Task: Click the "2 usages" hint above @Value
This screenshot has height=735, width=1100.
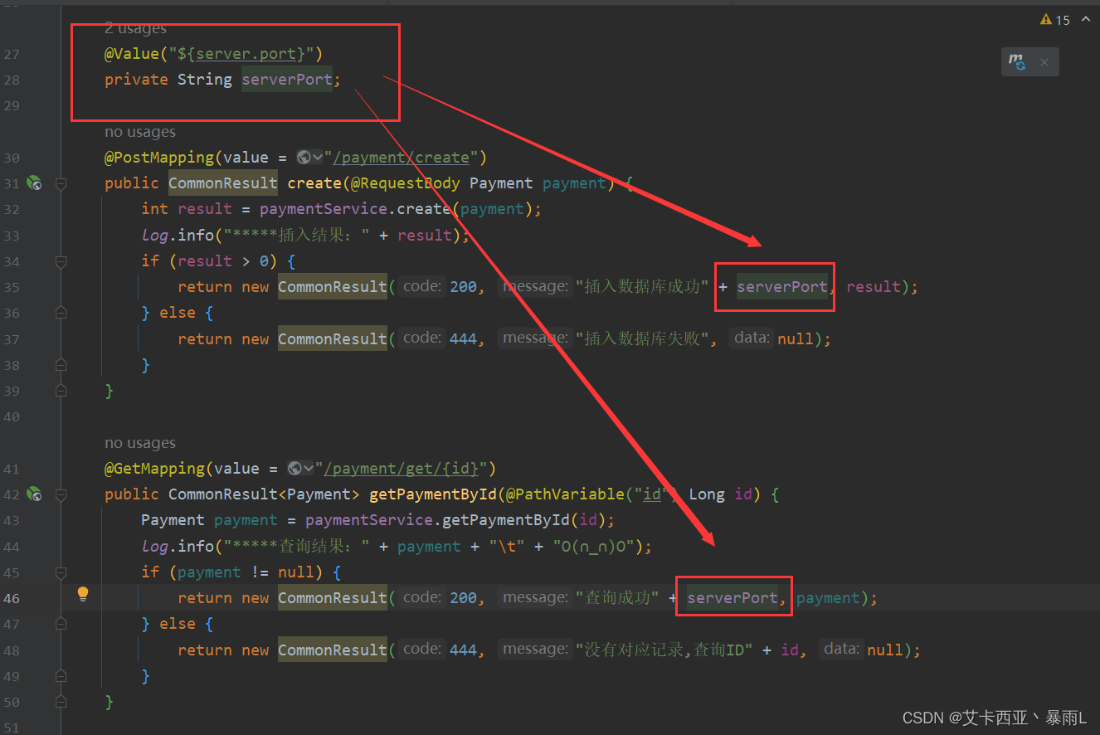Action: pos(135,29)
